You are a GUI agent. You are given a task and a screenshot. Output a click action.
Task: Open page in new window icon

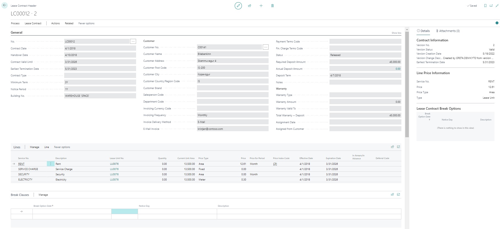click(x=491, y=6)
